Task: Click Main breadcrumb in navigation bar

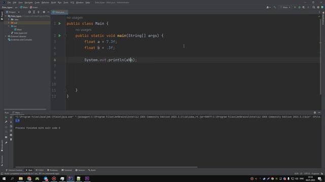Action: coord(24,7)
